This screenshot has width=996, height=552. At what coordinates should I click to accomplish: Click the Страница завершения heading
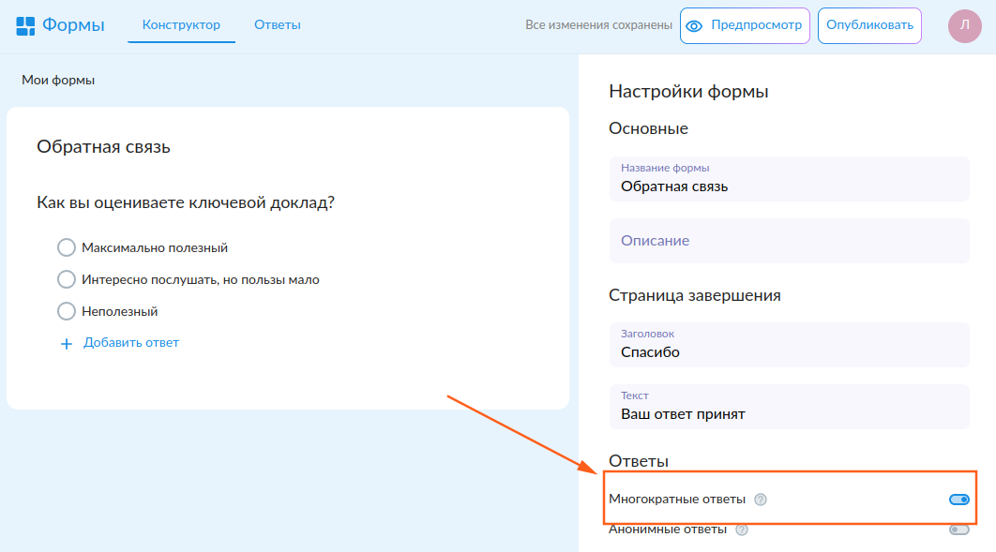695,295
